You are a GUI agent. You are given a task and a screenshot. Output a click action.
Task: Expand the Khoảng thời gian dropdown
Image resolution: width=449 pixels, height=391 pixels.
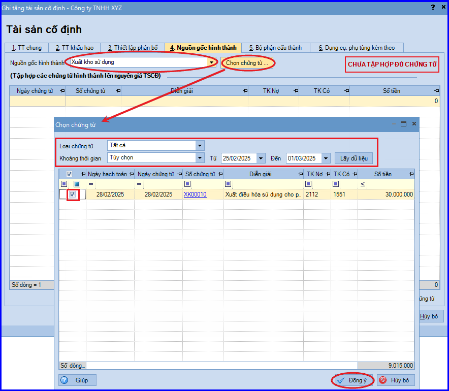pos(200,158)
